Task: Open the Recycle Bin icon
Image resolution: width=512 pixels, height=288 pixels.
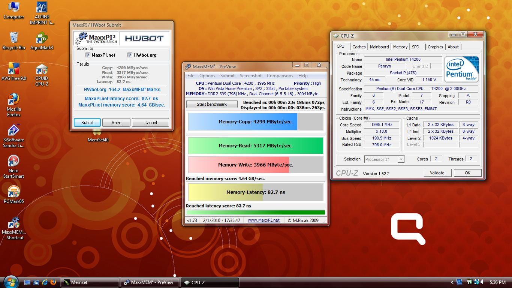Action: pyautogui.click(x=14, y=41)
